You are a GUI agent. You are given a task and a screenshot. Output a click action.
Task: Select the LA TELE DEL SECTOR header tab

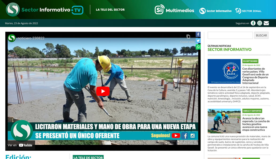click(110, 9)
